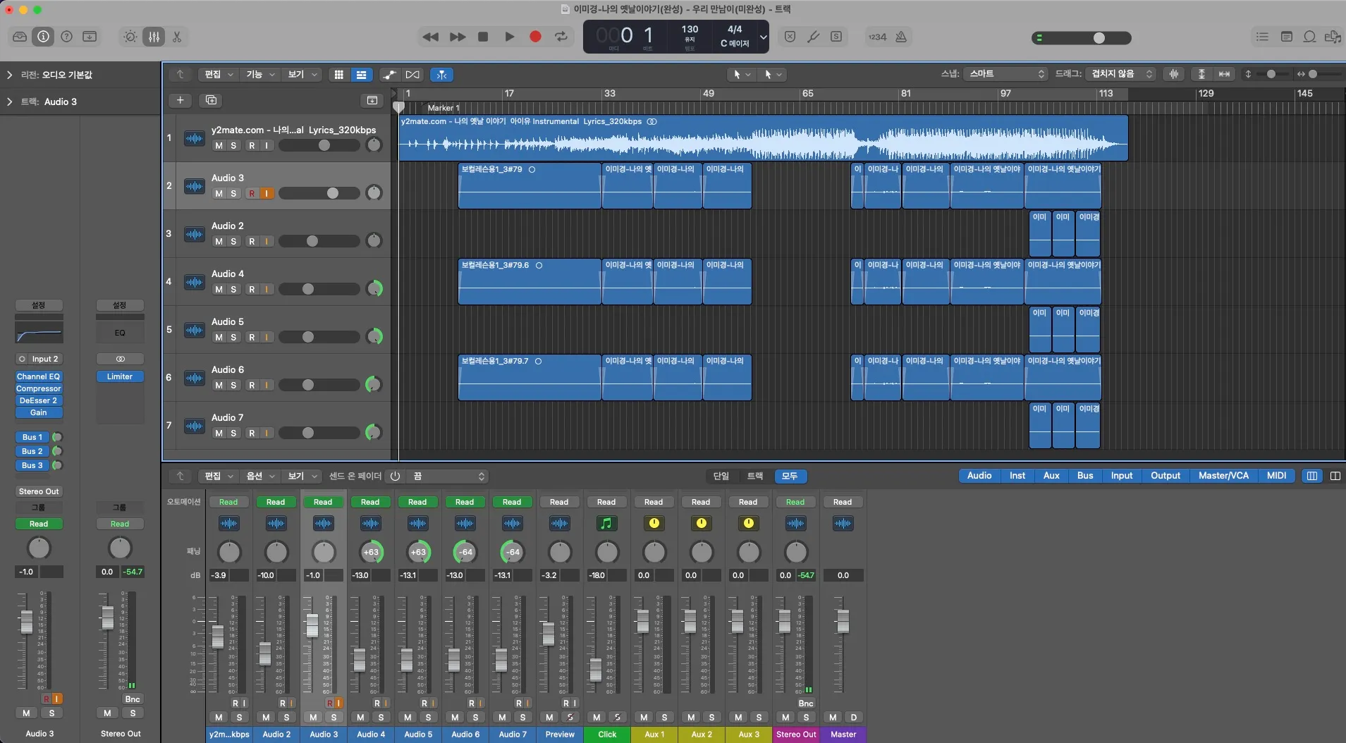Select the 보컬레슨용1_3#79.6 region on Audio 4
This screenshot has height=743, width=1346.
tap(530, 281)
